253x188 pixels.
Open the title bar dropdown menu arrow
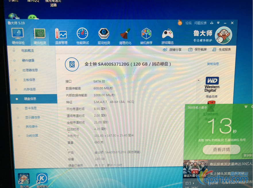(x=218, y=23)
